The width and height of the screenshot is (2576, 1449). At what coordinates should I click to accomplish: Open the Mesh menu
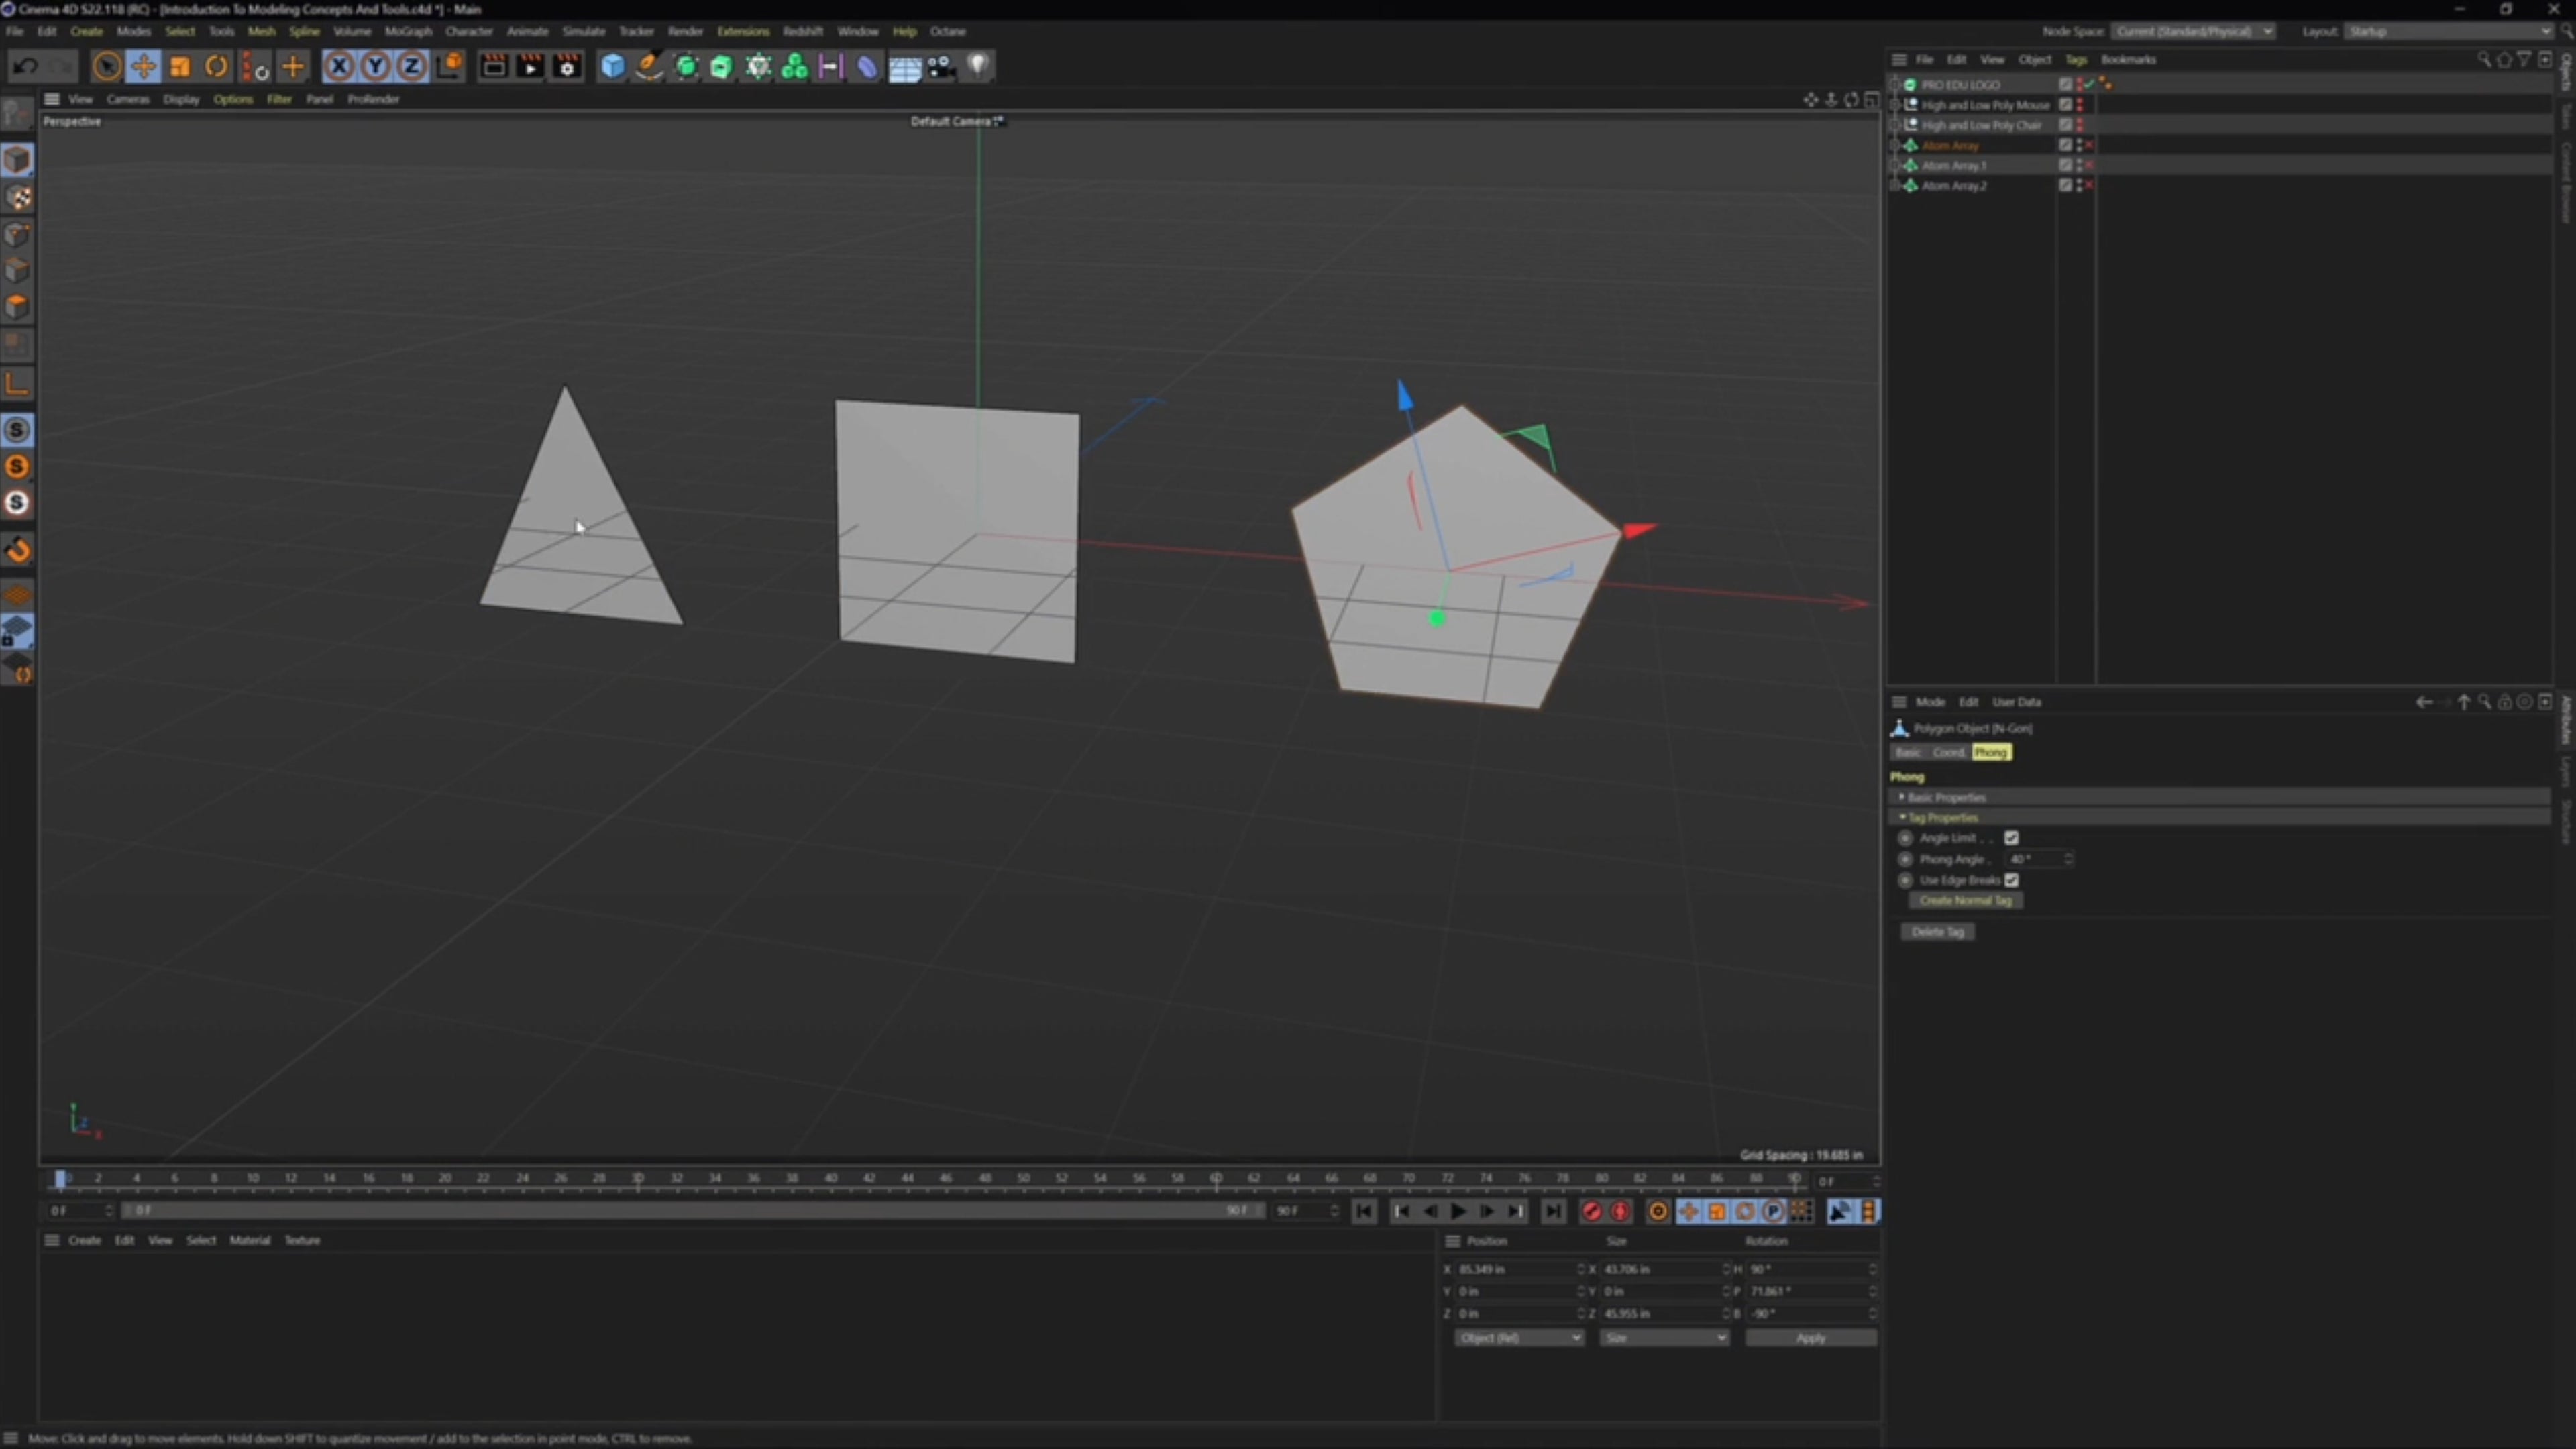point(261,31)
